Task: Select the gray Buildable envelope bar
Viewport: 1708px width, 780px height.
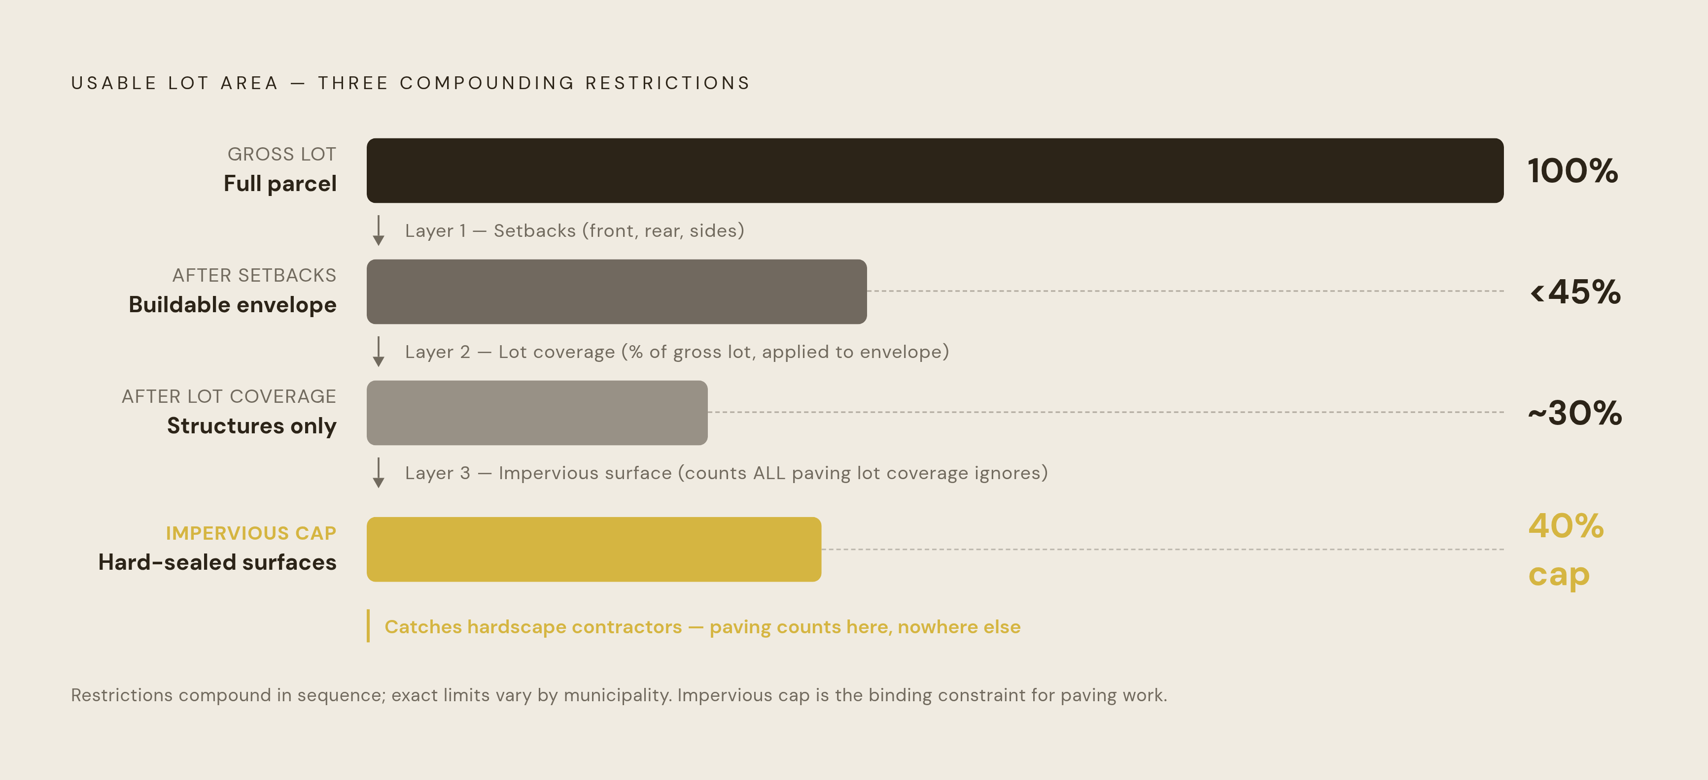Action: [x=617, y=292]
